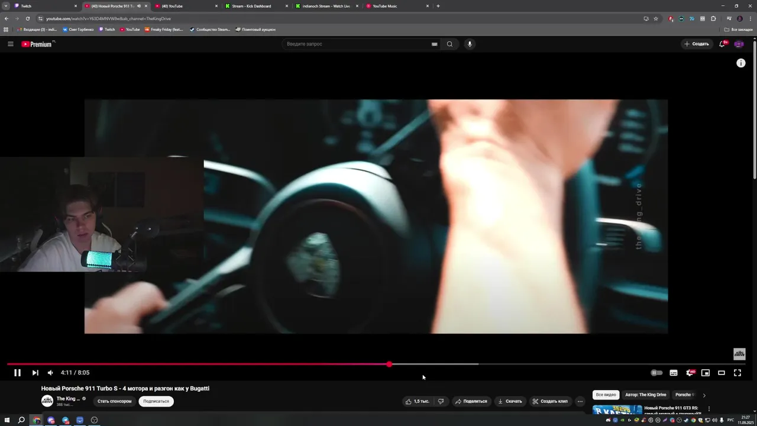Enable theater mode view

coord(722,373)
